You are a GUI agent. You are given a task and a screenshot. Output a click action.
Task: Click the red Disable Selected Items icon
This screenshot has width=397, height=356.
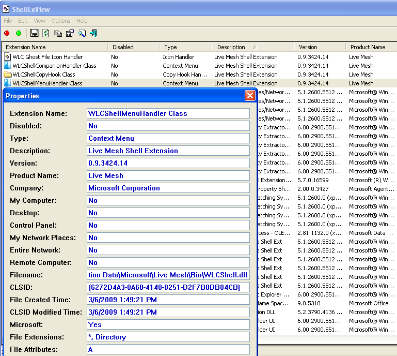pos(7,33)
